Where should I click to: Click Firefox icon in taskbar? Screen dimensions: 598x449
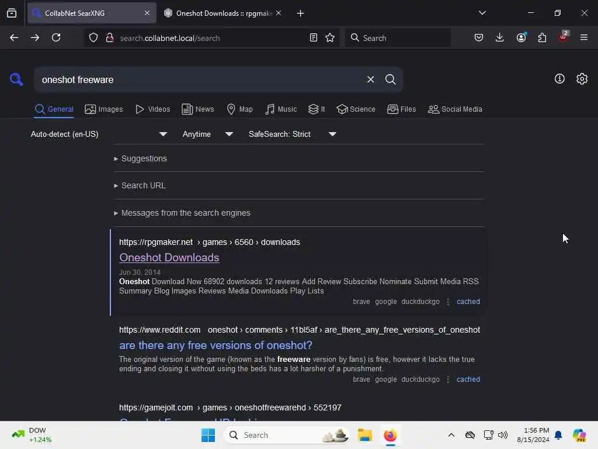(390, 435)
